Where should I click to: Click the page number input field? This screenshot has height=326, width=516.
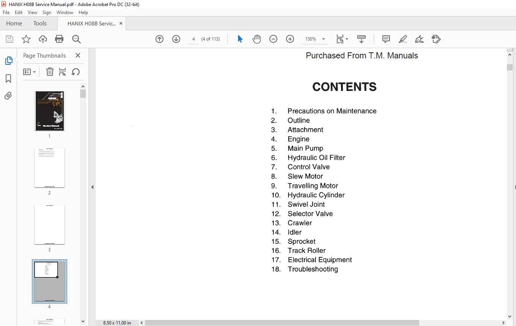pyautogui.click(x=194, y=39)
